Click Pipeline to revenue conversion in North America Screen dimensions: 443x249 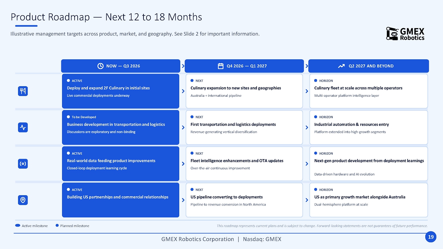(x=228, y=205)
